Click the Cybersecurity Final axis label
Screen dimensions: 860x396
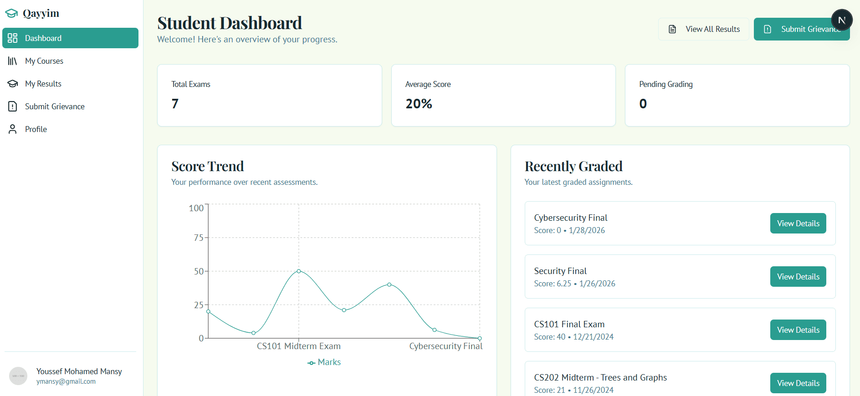coord(446,346)
